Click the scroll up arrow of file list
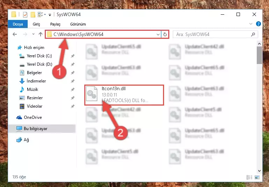Image resolution: width=269 pixels, height=187 pixels. click(260, 44)
